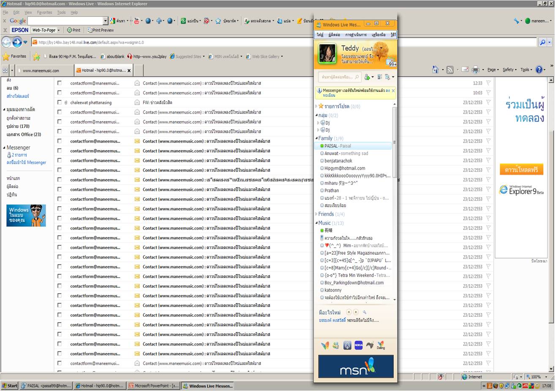The image size is (555, 391).
Task: Expand the Friends group in Messenger
Action: tap(316, 214)
